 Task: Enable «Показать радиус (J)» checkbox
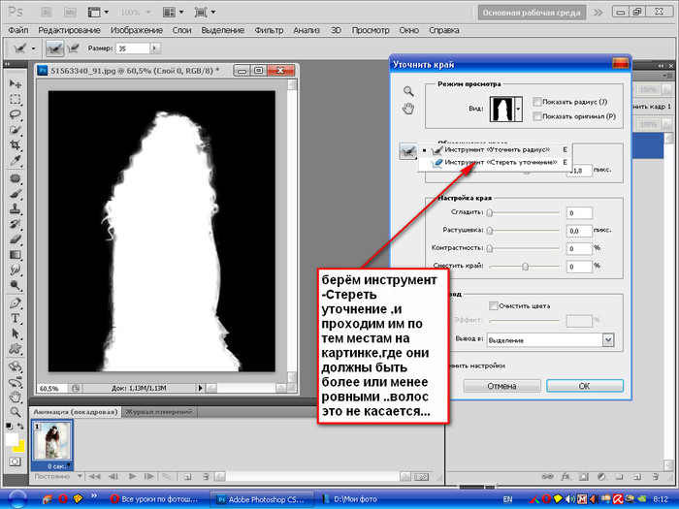(537, 102)
